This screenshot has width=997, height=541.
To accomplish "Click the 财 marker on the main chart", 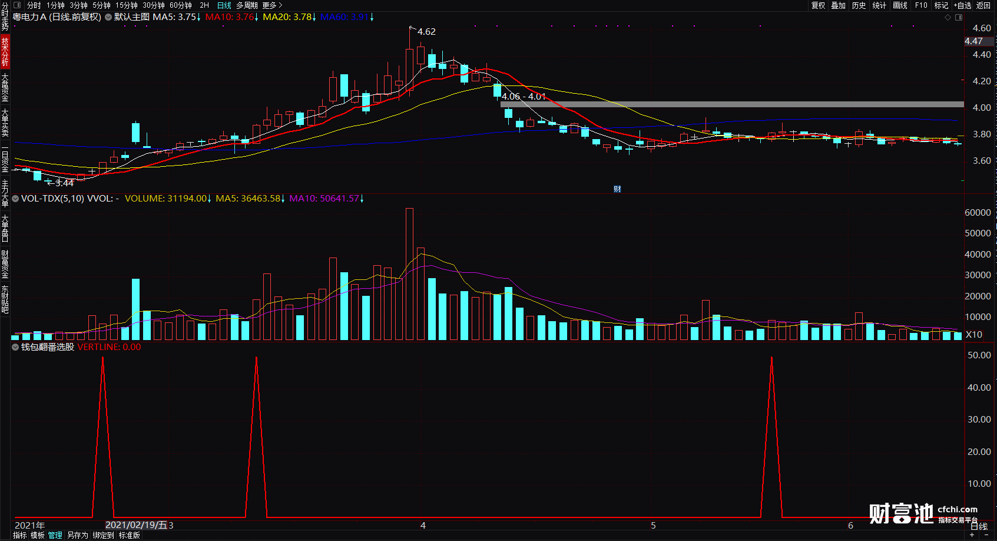I will [x=617, y=189].
